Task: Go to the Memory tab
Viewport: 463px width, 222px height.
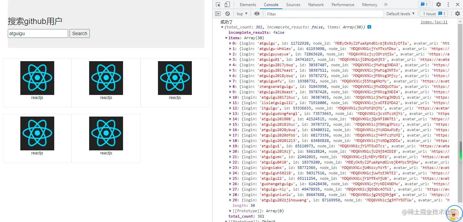Action: tap(369, 5)
